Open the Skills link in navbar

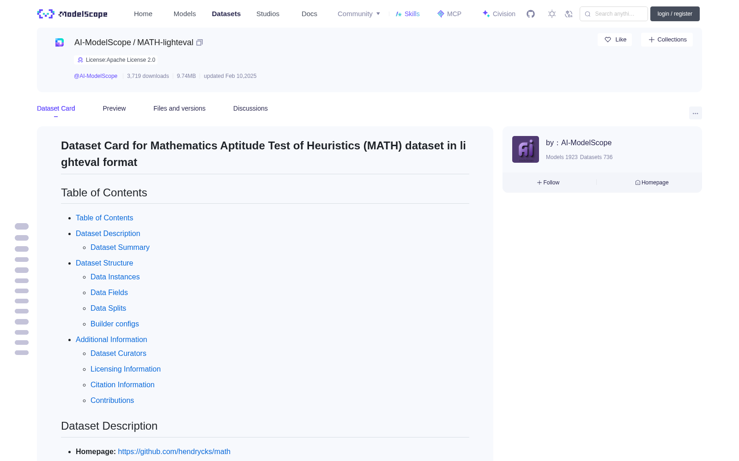[407, 14]
